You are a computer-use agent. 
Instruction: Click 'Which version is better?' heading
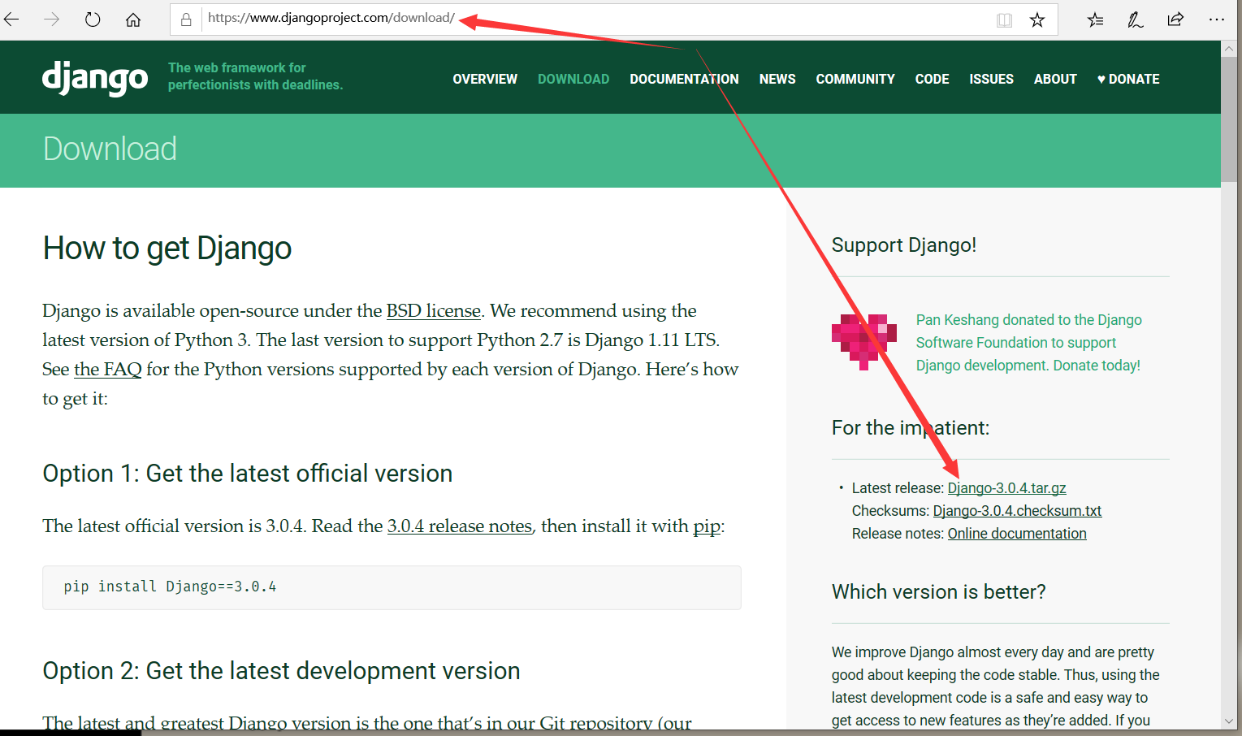pos(939,591)
